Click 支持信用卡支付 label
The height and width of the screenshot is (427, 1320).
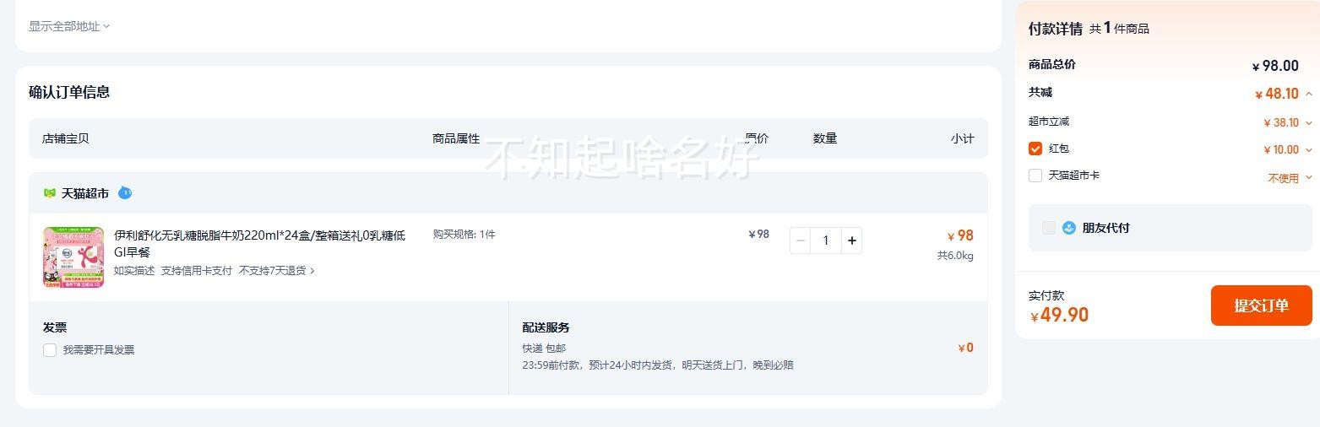tap(196, 271)
